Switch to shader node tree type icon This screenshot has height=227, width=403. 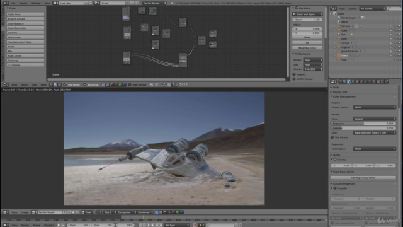point(51,84)
